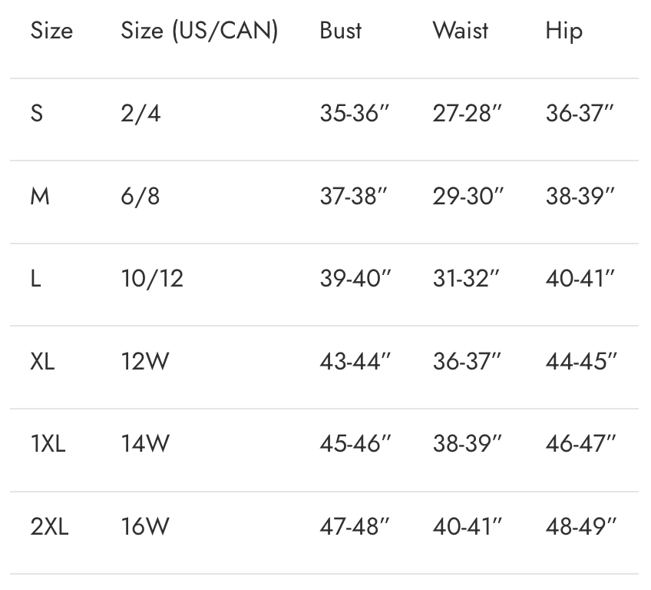Click the 1XL size row label
The height and width of the screenshot is (590, 651).
[x=48, y=444]
